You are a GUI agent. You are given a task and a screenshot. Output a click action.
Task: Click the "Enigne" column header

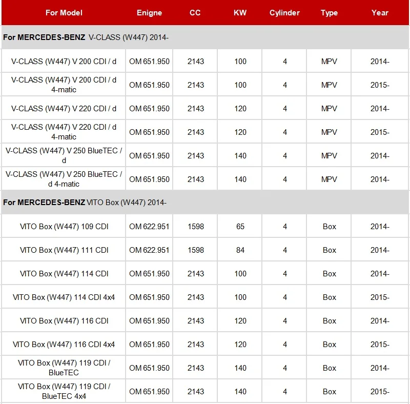[149, 12]
